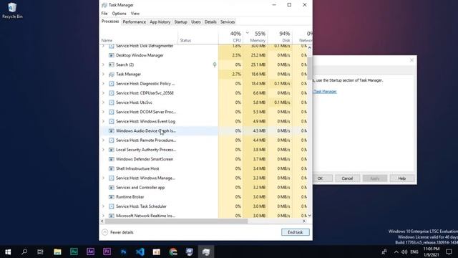Image resolution: width=458 pixels, height=258 pixels.
Task: Switch to the Startup tab
Action: 180,22
